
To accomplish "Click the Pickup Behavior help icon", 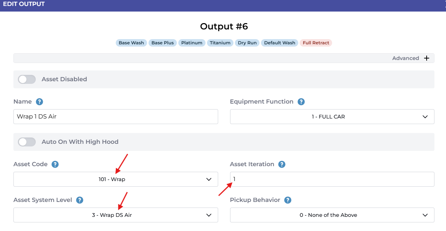I will click(x=287, y=200).
